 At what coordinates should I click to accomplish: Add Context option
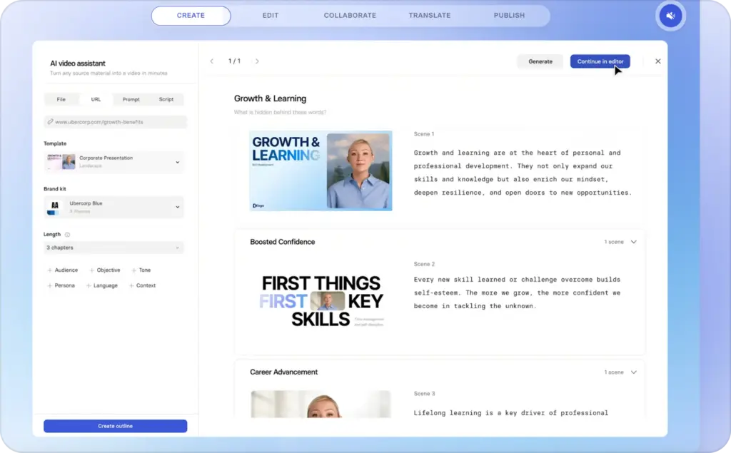[x=142, y=285]
